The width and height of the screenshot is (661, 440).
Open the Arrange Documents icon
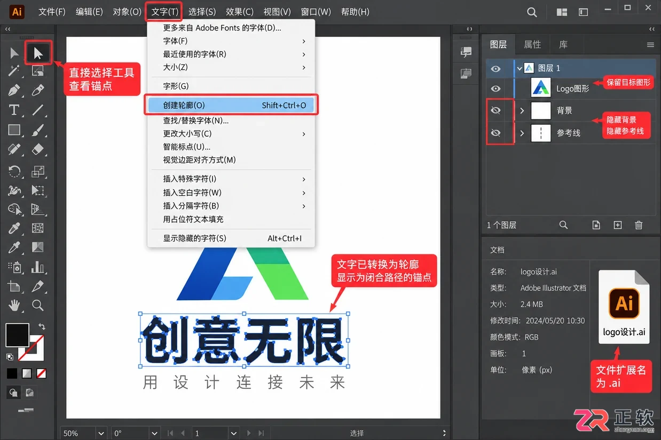(x=562, y=12)
